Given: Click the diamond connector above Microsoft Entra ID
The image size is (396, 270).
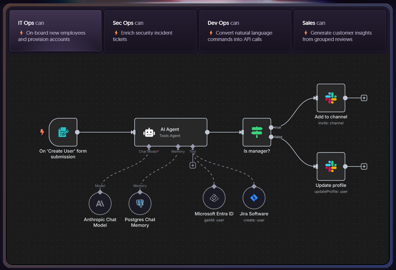Looking at the screenshot, I should tap(214, 186).
